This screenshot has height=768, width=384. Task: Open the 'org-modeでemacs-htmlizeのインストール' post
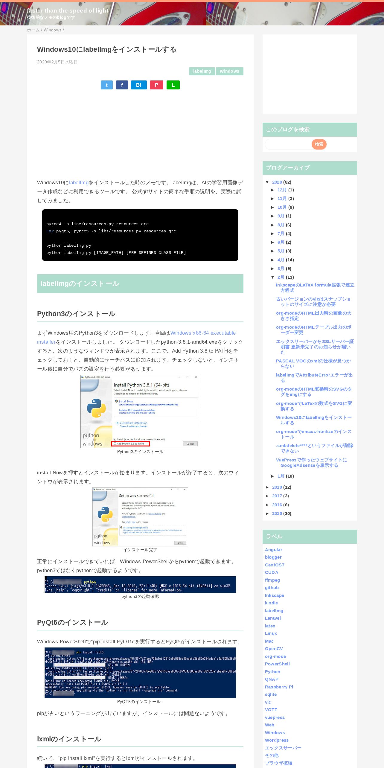pyautogui.click(x=313, y=434)
